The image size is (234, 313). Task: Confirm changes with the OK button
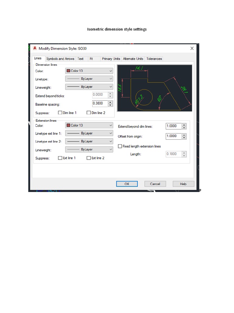(127, 184)
